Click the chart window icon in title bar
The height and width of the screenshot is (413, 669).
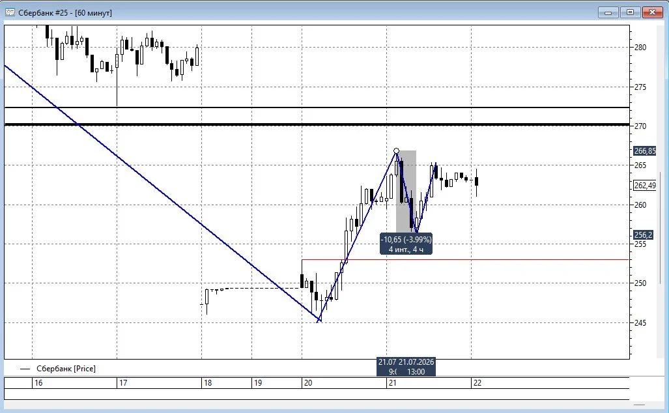pos(10,12)
